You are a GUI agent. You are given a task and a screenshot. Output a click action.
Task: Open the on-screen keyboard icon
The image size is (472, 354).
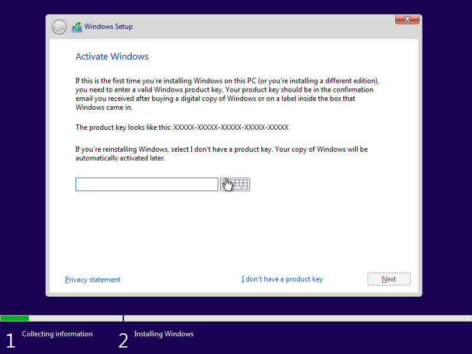coord(235,184)
